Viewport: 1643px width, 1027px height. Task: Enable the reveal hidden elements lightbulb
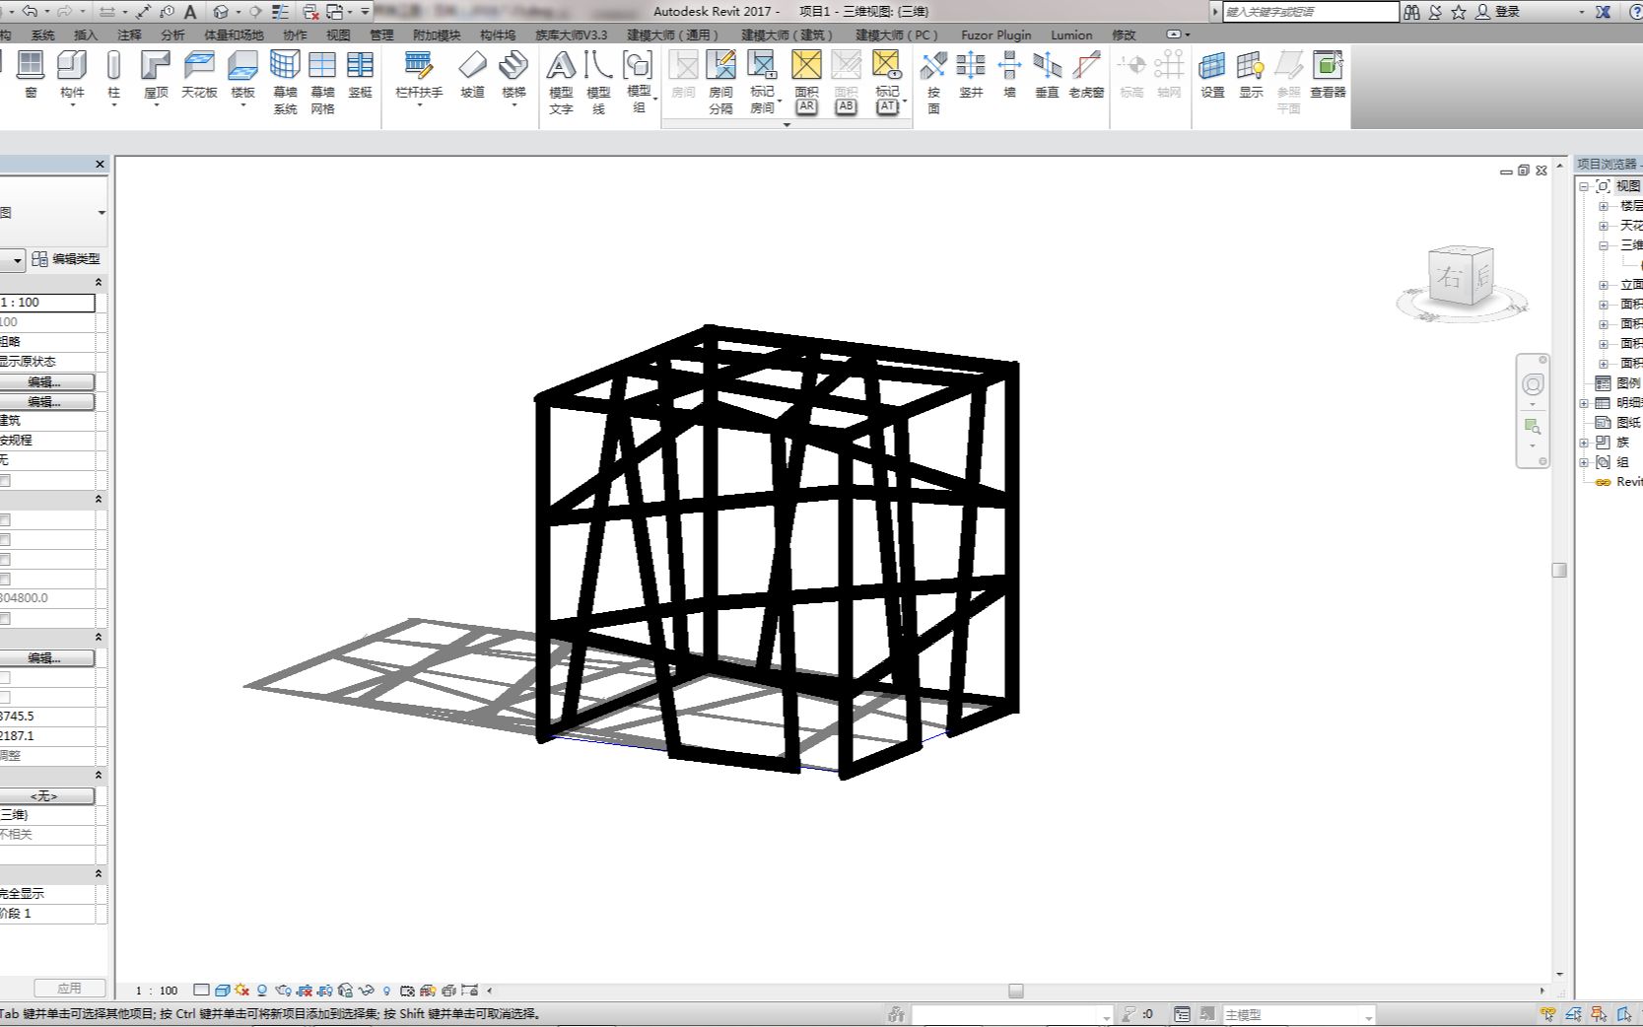click(x=385, y=990)
